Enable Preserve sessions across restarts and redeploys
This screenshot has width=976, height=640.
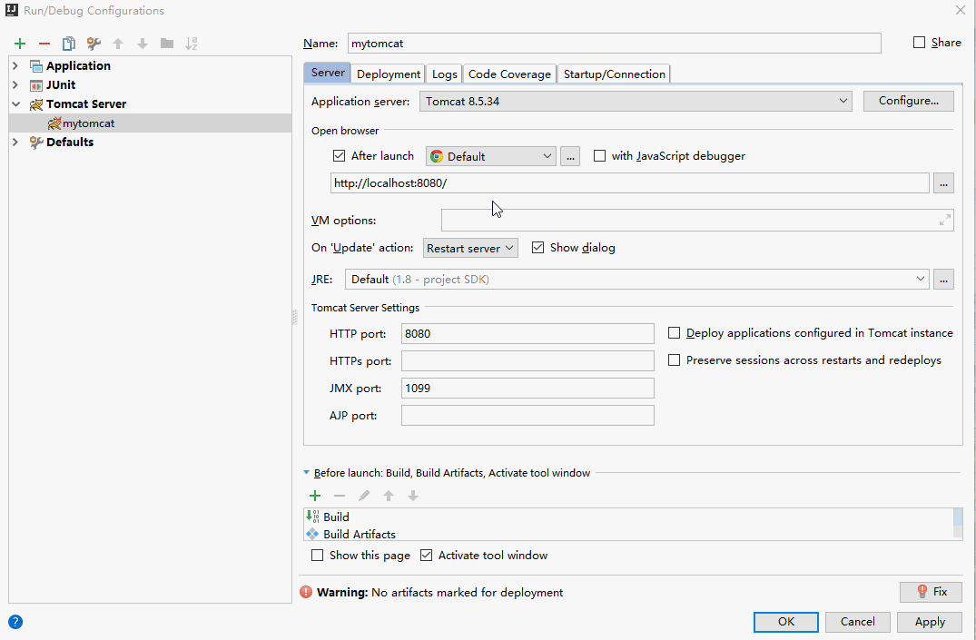tap(674, 359)
